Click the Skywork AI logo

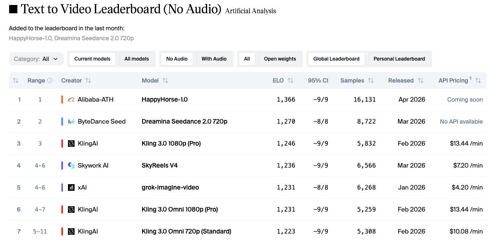click(x=71, y=166)
